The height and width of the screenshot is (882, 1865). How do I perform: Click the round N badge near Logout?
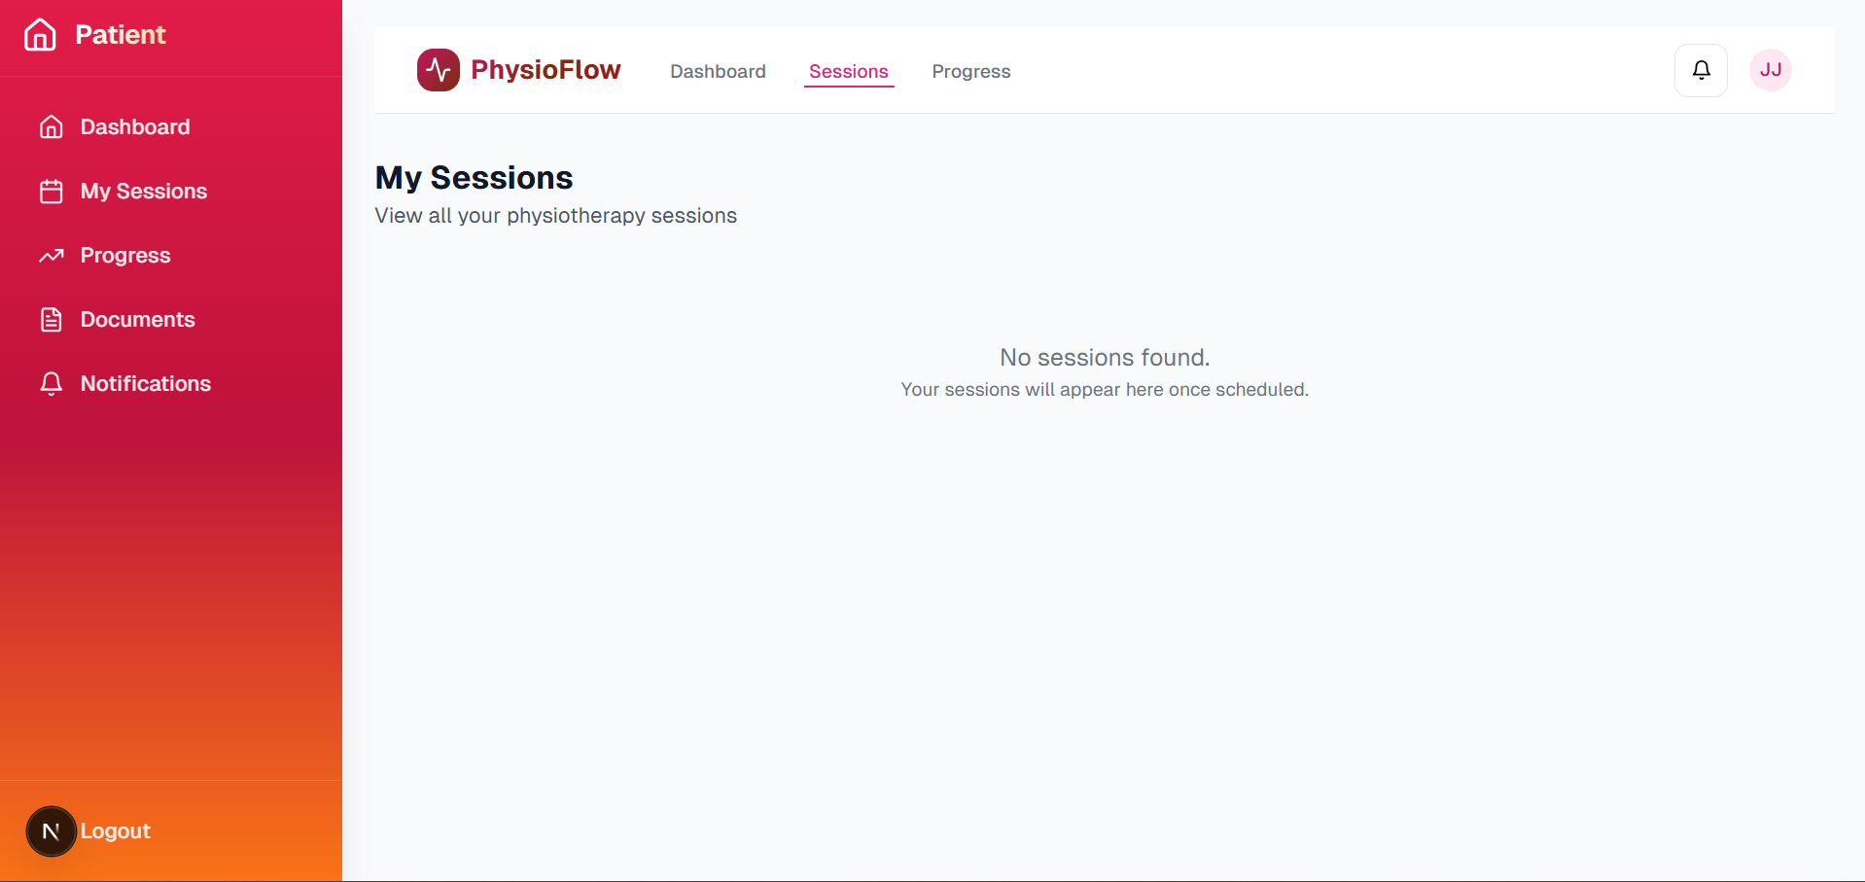pos(52,831)
